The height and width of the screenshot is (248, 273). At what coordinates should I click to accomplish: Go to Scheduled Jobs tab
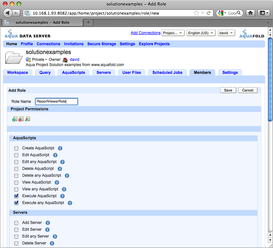[167, 73]
